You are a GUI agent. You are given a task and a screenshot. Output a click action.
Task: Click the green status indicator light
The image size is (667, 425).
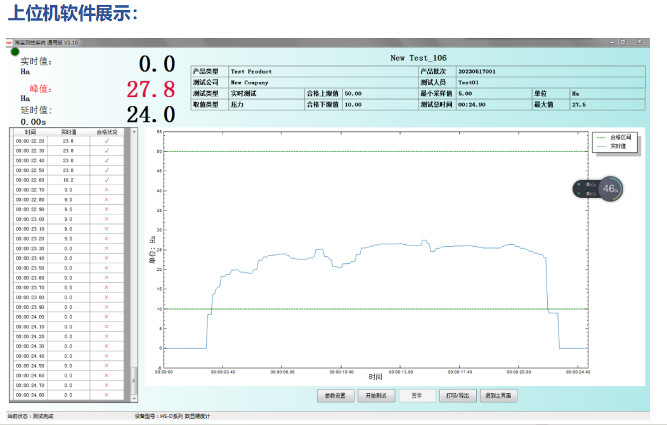(15, 51)
